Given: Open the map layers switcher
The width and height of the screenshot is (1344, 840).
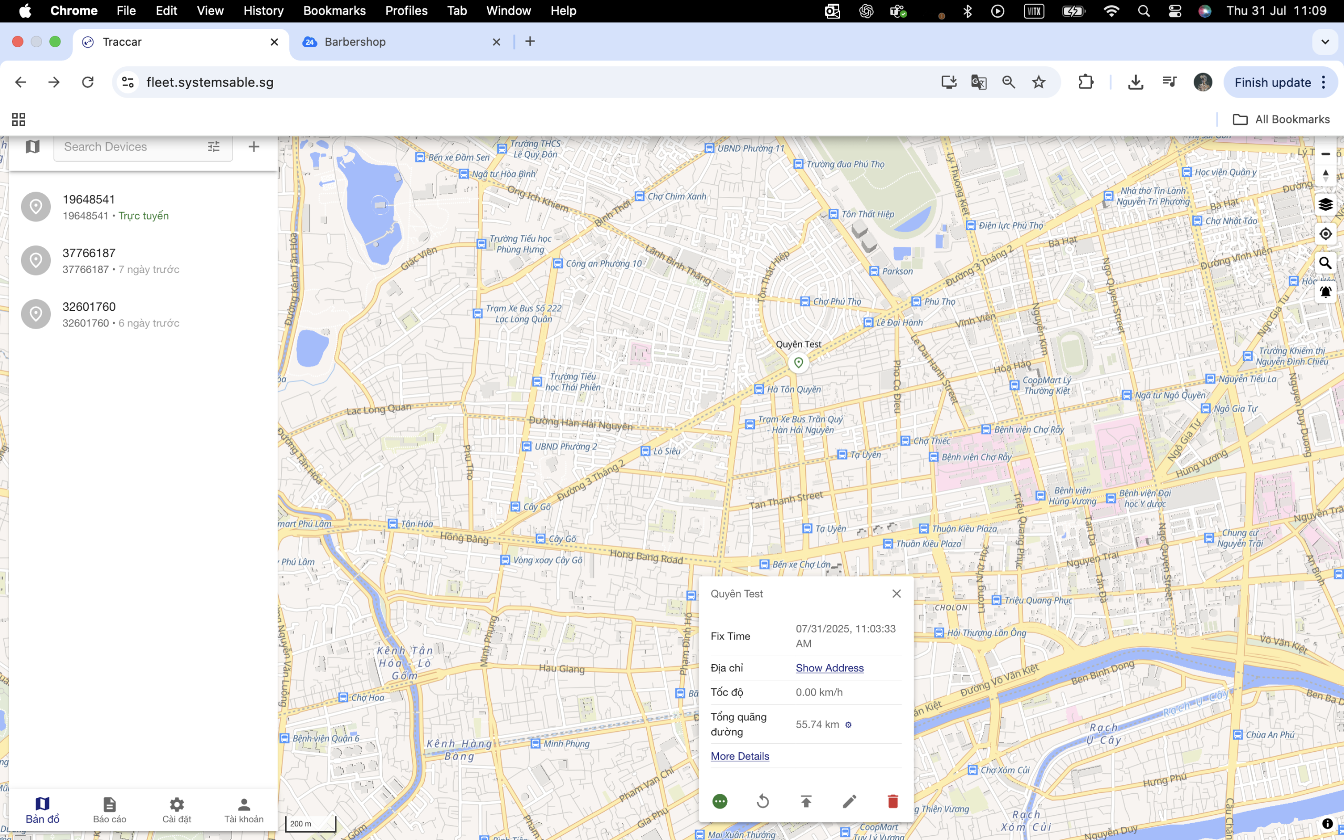Looking at the screenshot, I should (1325, 204).
